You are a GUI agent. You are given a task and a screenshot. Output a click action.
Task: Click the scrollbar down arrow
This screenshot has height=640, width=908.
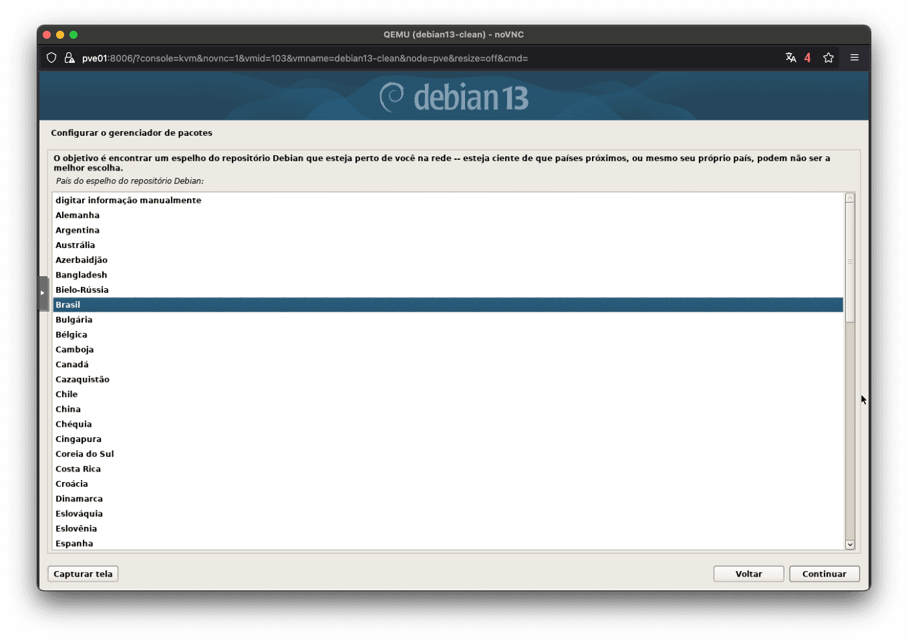[850, 544]
